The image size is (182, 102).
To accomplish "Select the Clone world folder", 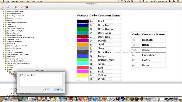I will [9, 24].
